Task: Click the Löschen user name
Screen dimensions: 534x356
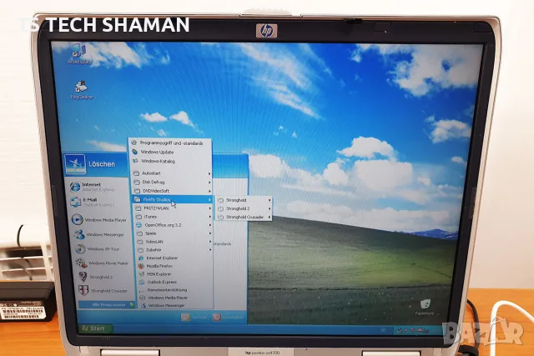Action: coord(102,164)
